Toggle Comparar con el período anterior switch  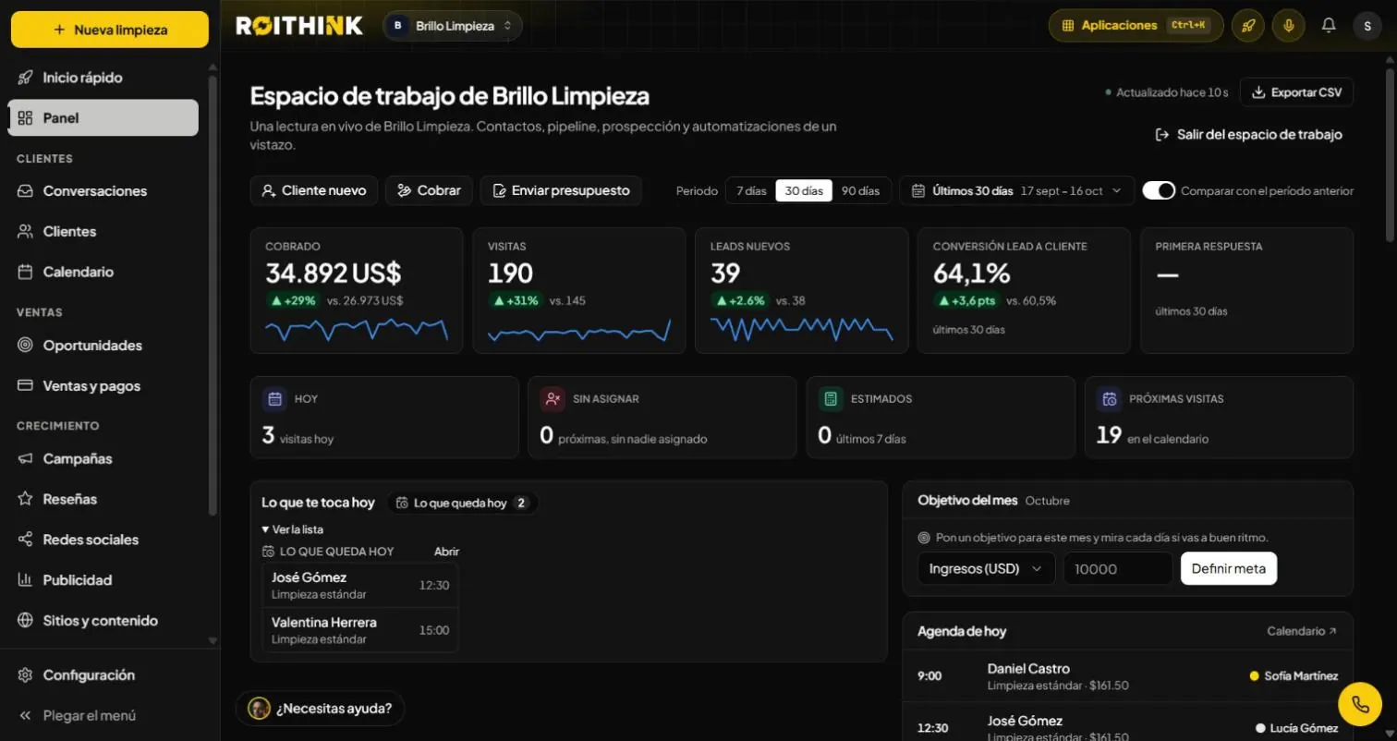pos(1159,190)
